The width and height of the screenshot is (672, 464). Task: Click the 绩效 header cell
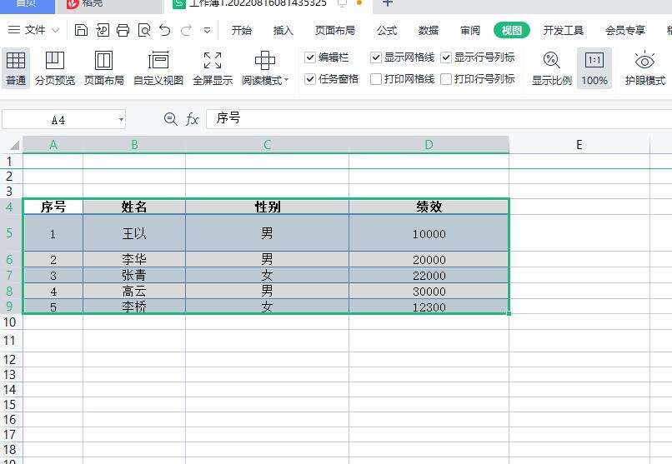click(x=429, y=207)
